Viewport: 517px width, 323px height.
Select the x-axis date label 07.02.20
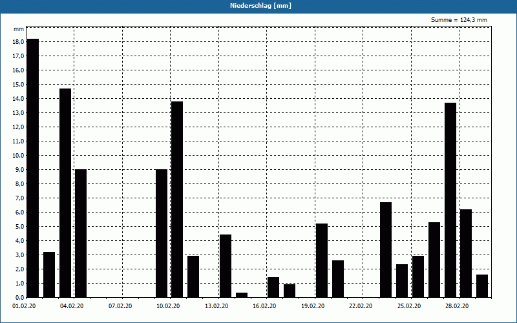pyautogui.click(x=120, y=306)
